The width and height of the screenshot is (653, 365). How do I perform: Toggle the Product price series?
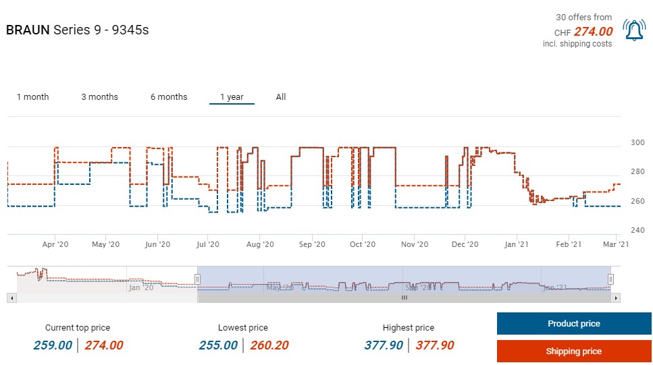coord(573,324)
